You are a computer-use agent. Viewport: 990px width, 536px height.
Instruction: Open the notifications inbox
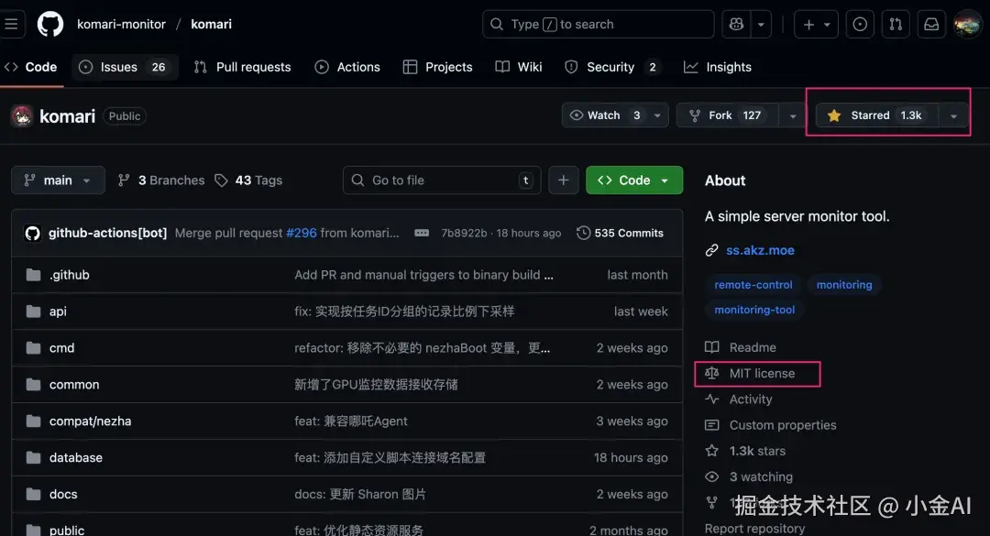931,24
